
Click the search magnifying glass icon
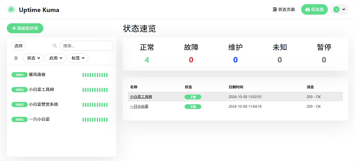[x=55, y=46]
